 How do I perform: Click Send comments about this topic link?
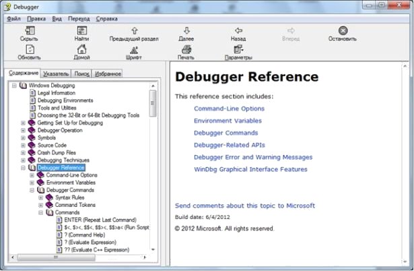(244, 205)
